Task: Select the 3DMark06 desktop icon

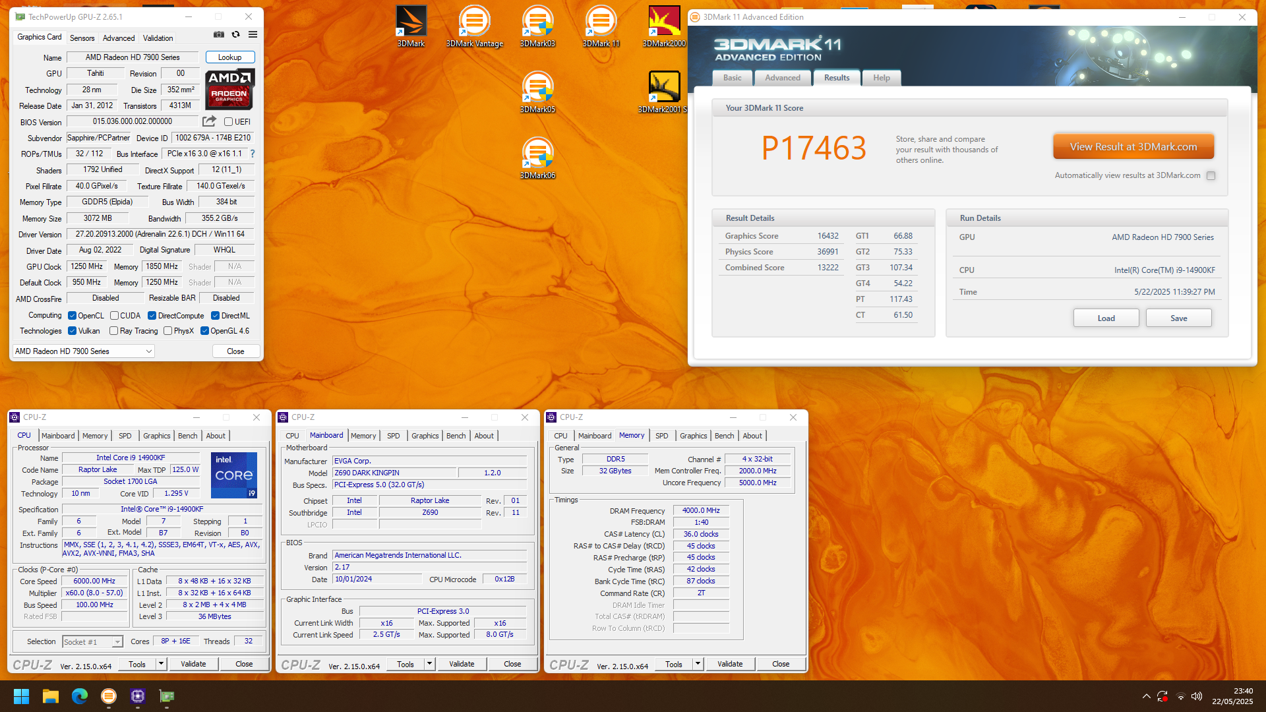Action: 537,158
